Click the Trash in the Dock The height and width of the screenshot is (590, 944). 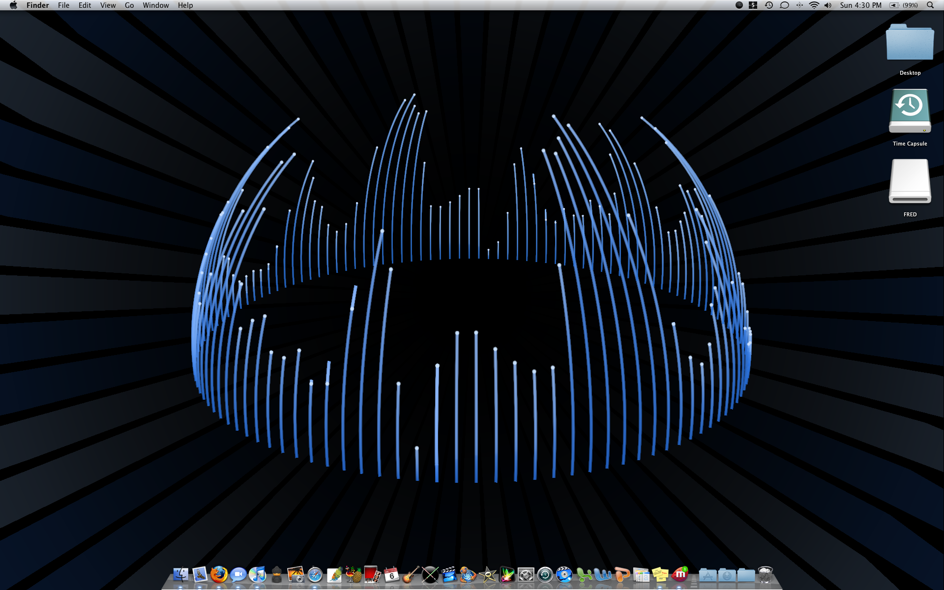(x=766, y=574)
